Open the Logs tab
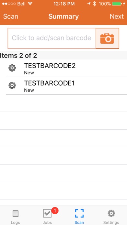This screenshot has width=127, height=225. (x=16, y=217)
